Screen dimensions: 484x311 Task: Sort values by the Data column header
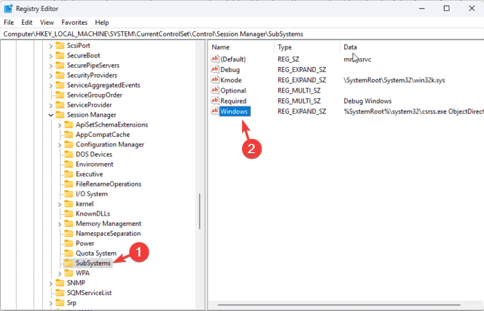tap(412, 47)
